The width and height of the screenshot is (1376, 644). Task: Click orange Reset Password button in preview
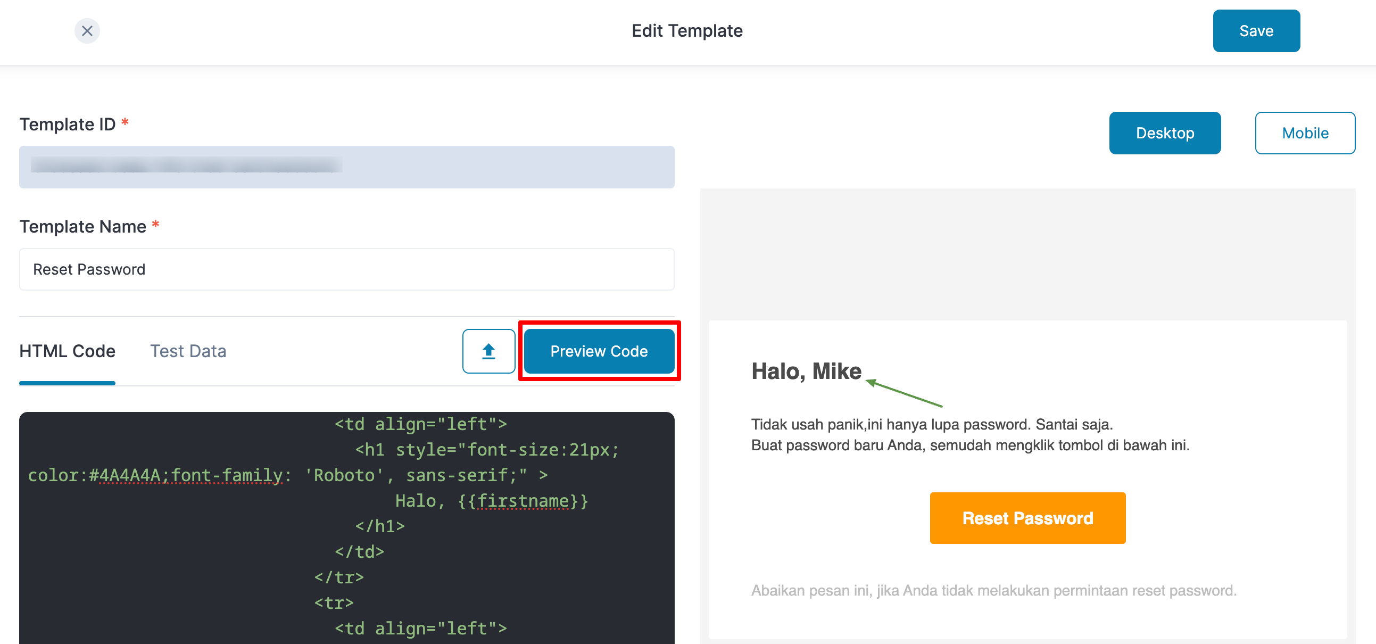[1027, 518]
